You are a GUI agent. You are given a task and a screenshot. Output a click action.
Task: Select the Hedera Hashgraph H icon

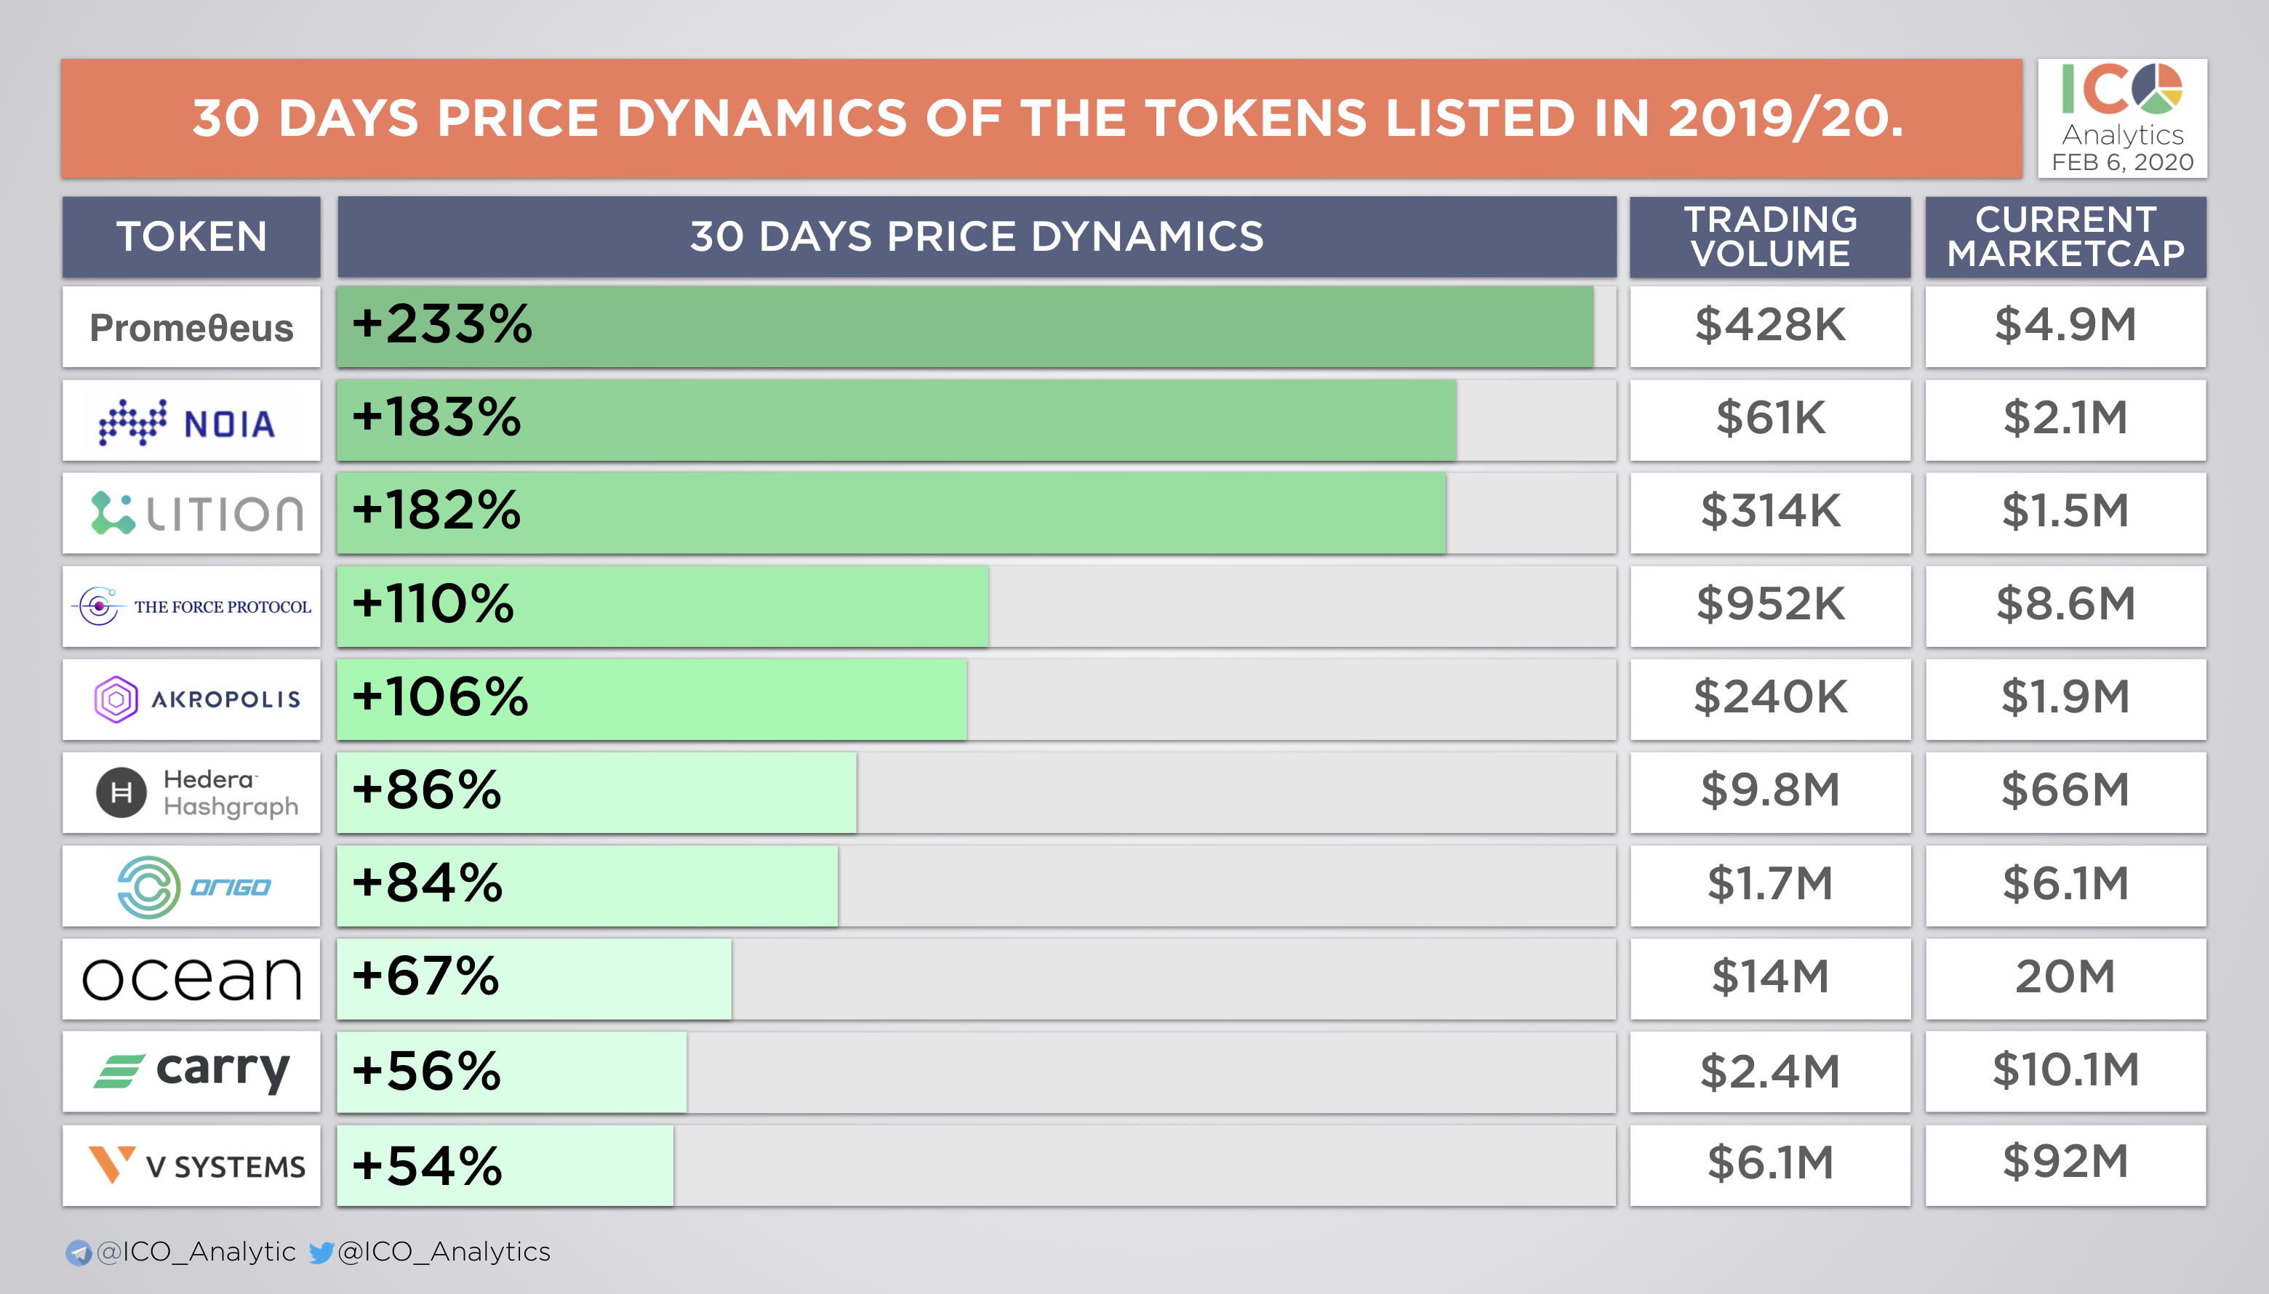[x=121, y=792]
